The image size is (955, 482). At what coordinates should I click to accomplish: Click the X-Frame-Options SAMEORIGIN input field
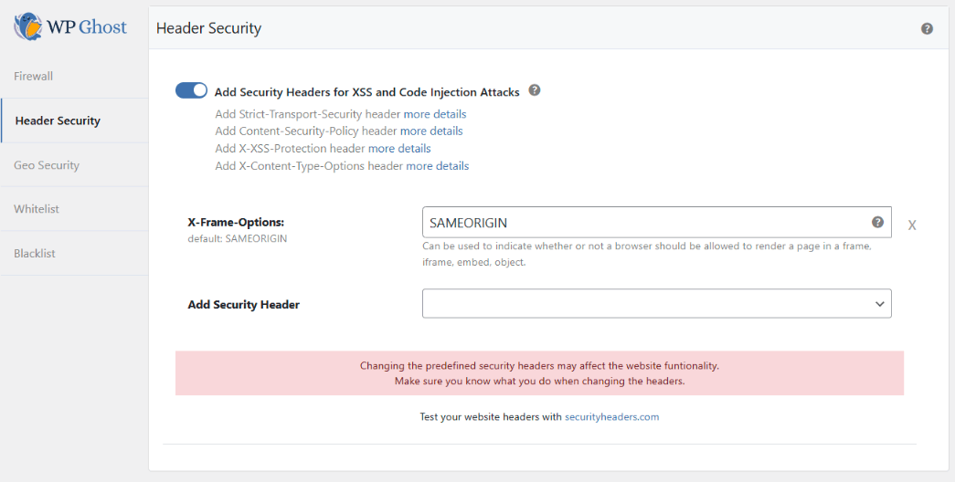640,223
